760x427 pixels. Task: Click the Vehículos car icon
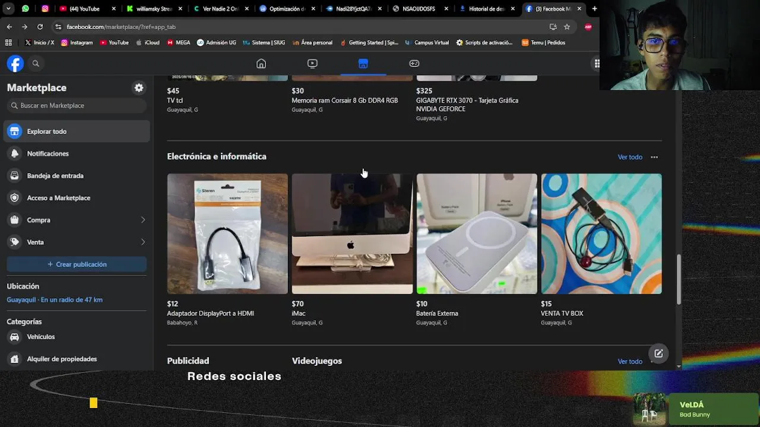coord(15,337)
